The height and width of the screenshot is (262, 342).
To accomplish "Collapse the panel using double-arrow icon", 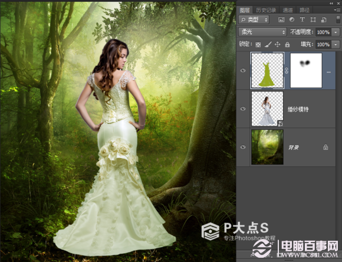I will (331, 3).
